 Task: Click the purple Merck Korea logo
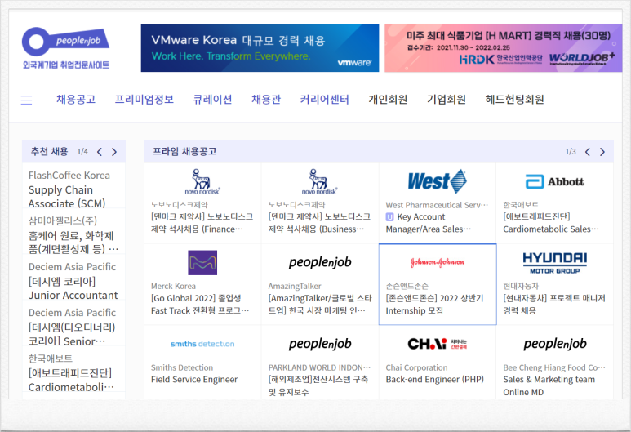tap(202, 262)
